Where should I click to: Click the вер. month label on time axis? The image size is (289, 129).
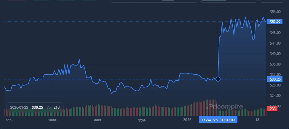click(x=9, y=120)
